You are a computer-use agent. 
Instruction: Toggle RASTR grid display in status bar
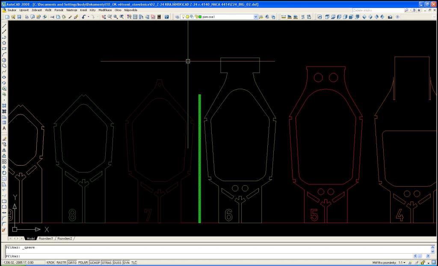click(x=62, y=263)
